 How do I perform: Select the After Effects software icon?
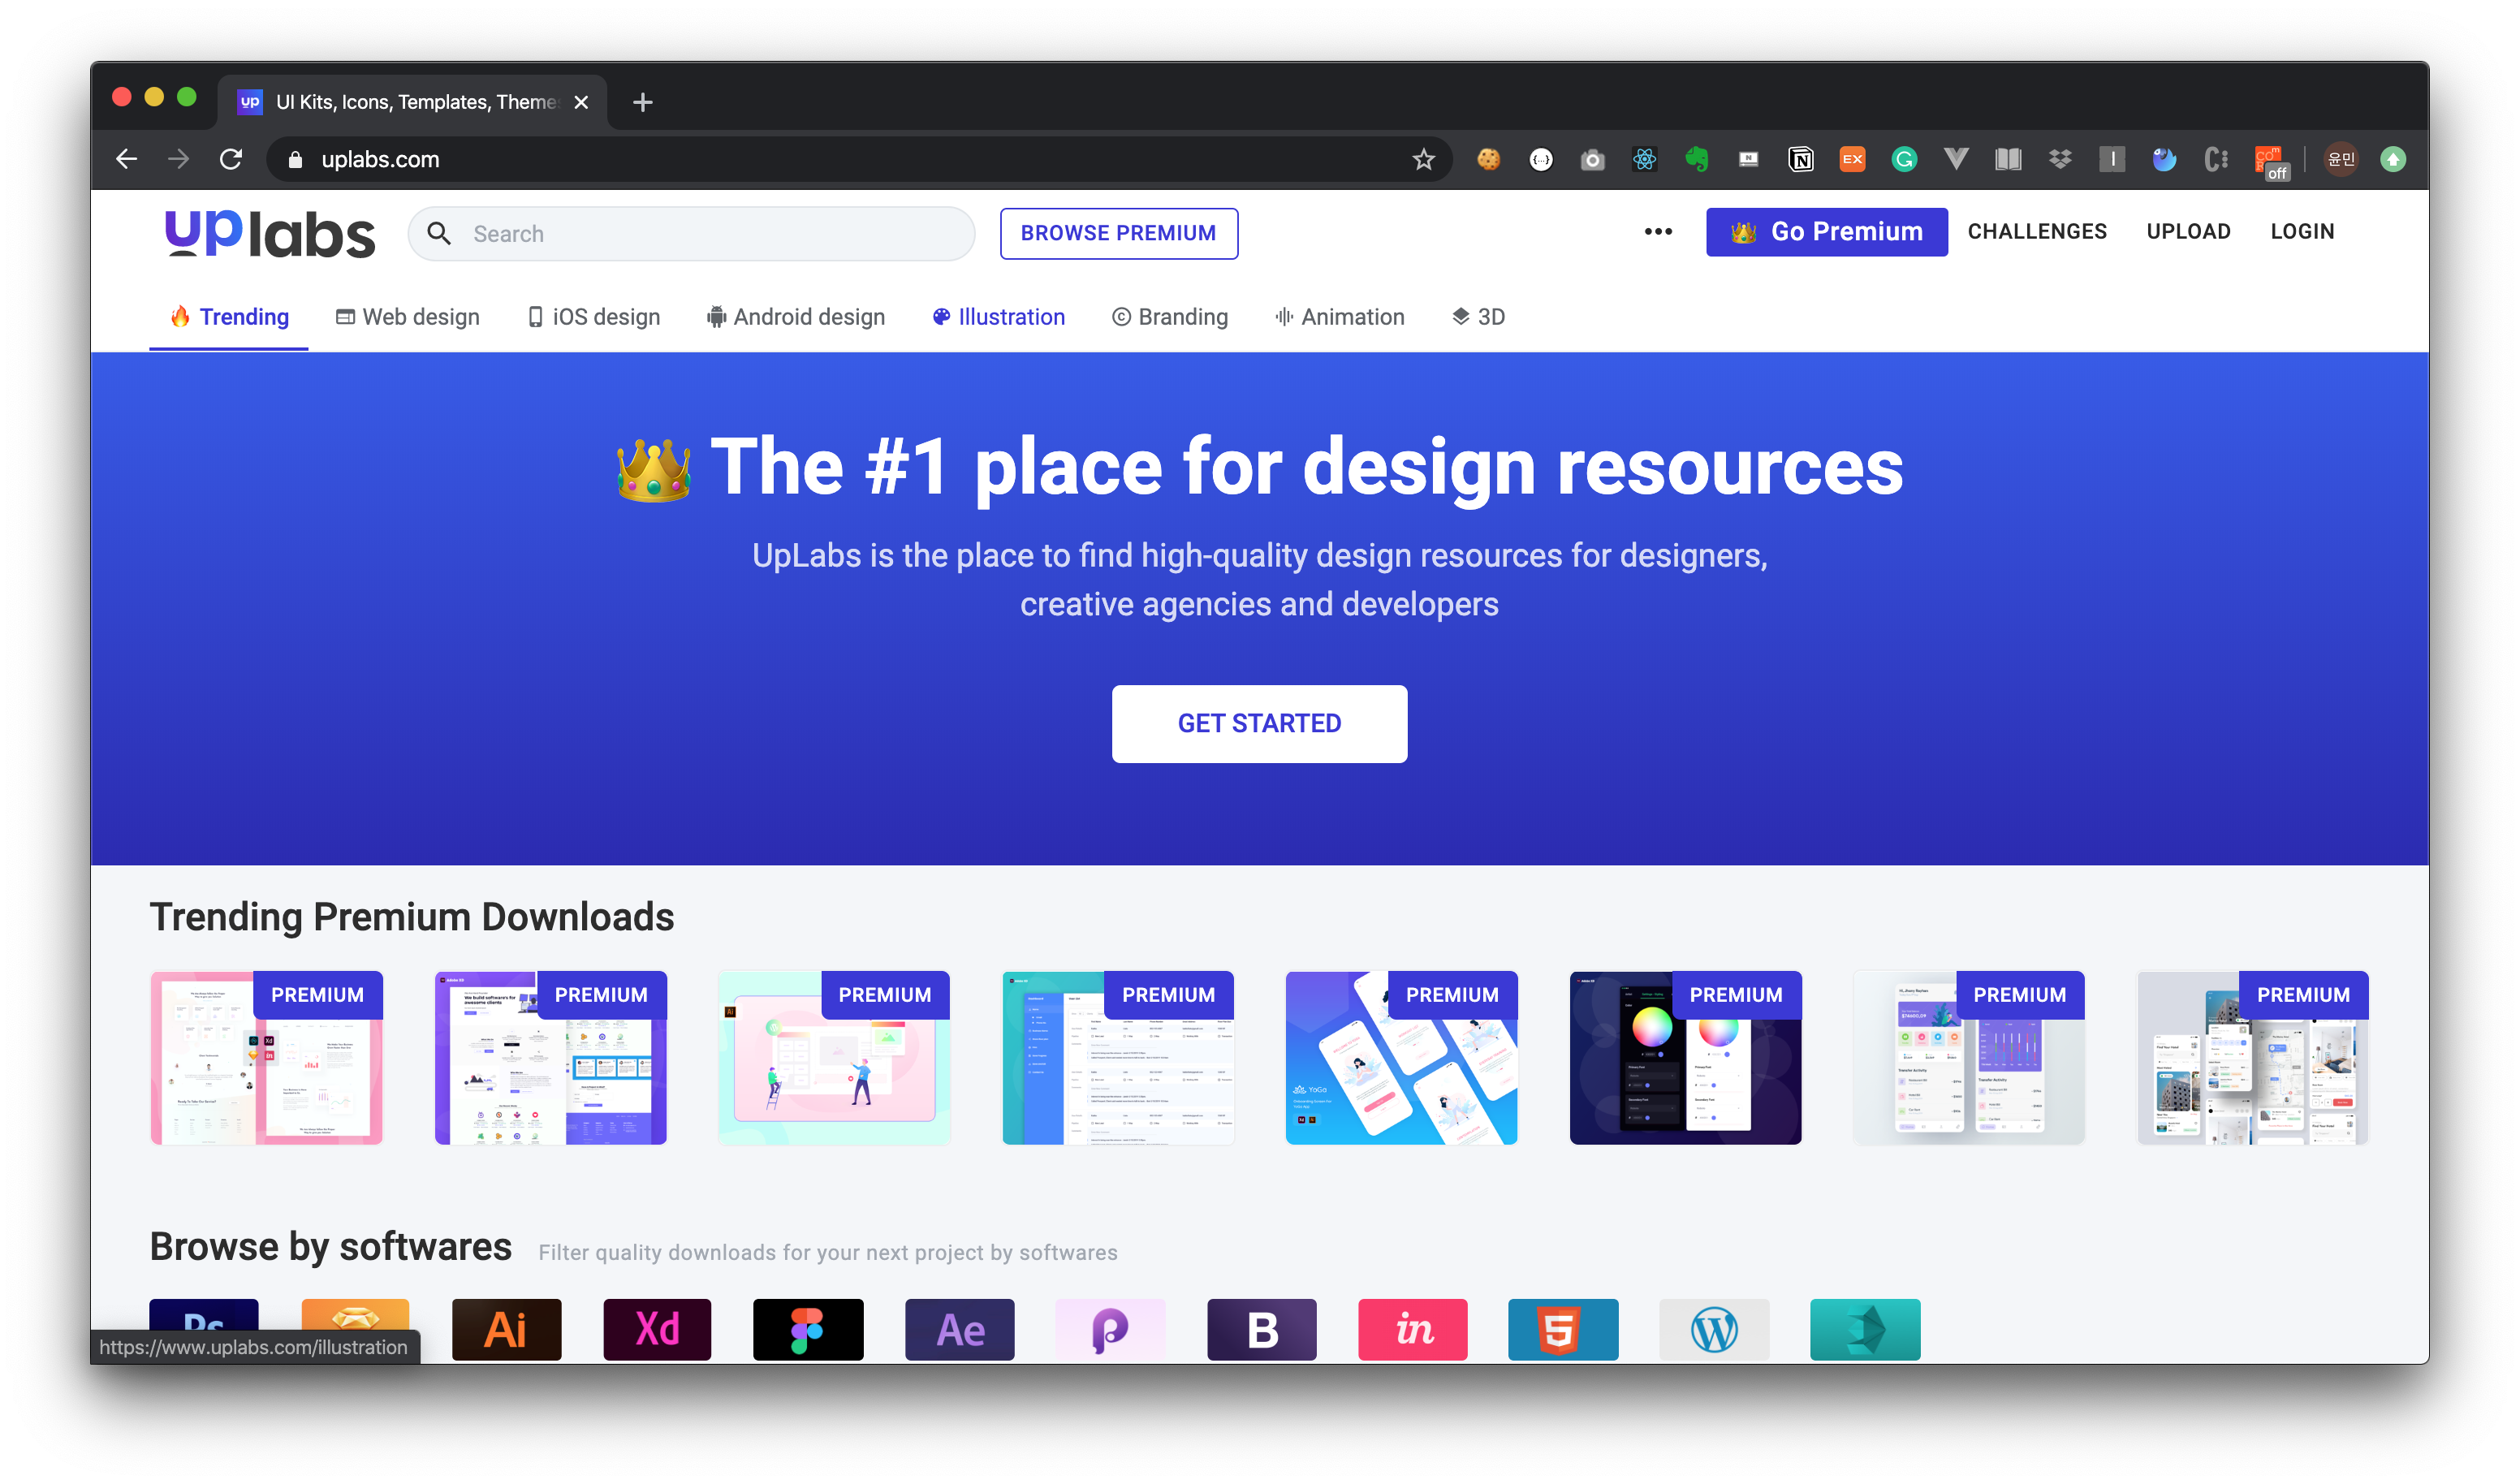coord(959,1329)
